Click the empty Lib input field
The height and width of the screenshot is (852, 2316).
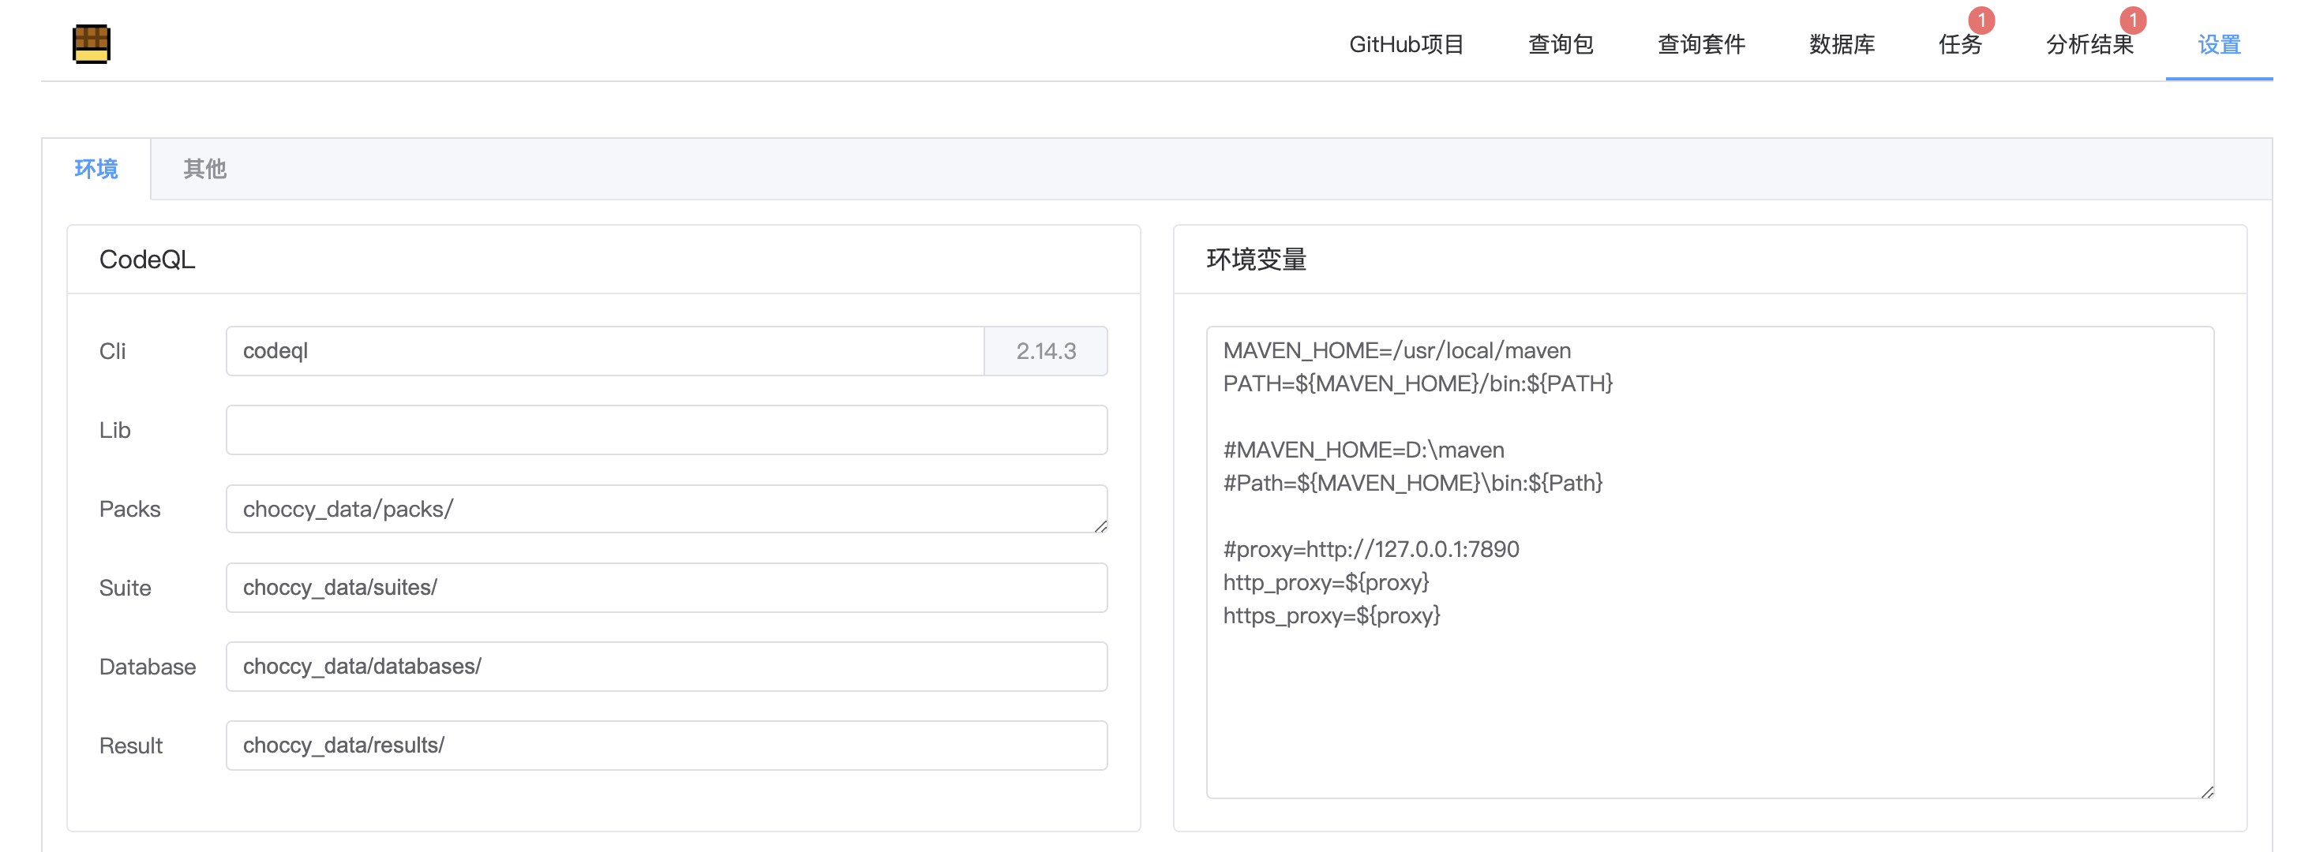(665, 430)
